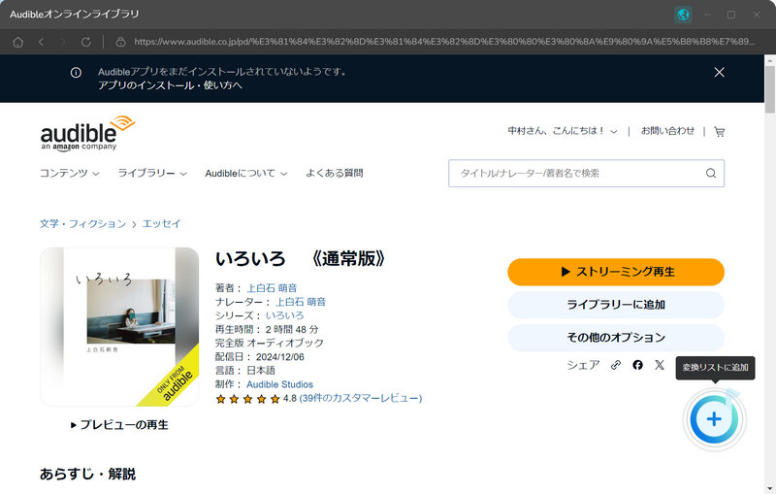776x494 pixels.
Task: Copy link using the share link icon
Action: click(x=615, y=365)
